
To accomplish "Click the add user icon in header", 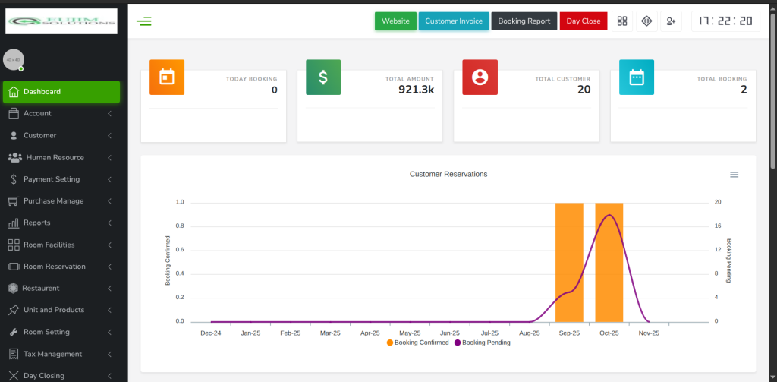I will (671, 21).
